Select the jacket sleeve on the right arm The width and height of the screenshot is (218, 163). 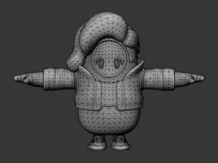(159, 79)
